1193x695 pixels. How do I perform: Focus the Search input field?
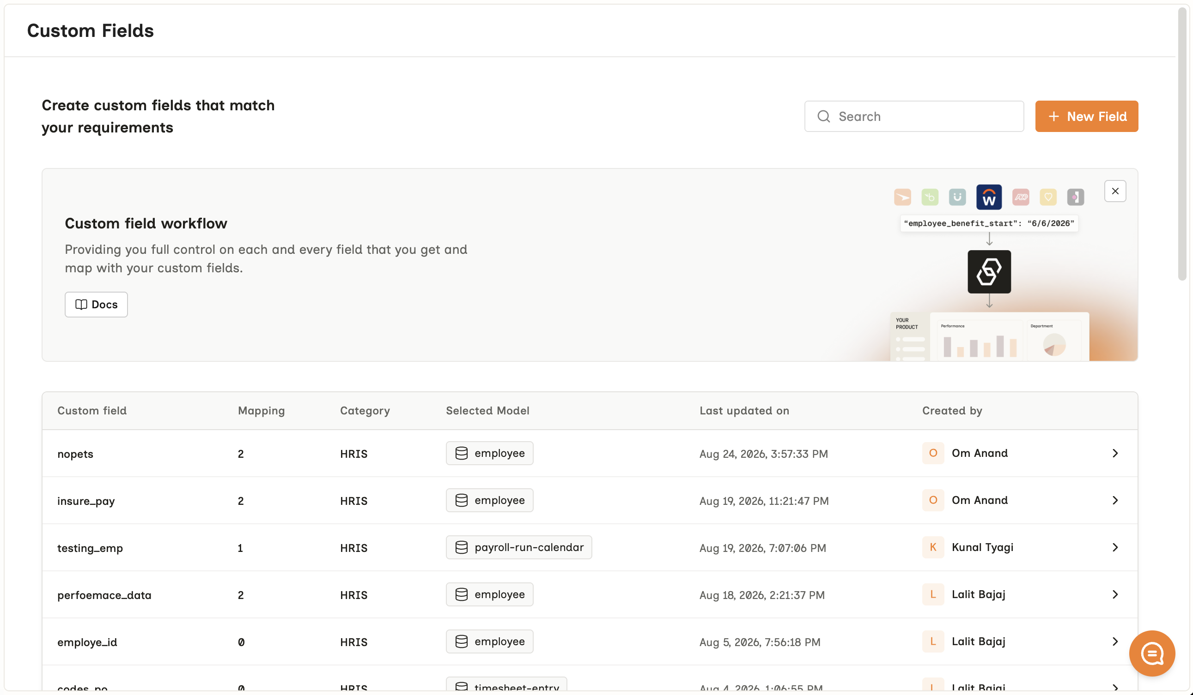913,116
